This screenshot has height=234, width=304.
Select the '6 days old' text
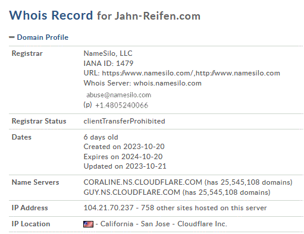click(101, 137)
